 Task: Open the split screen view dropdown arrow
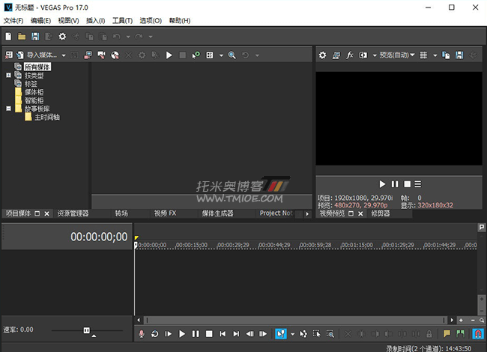coord(375,55)
